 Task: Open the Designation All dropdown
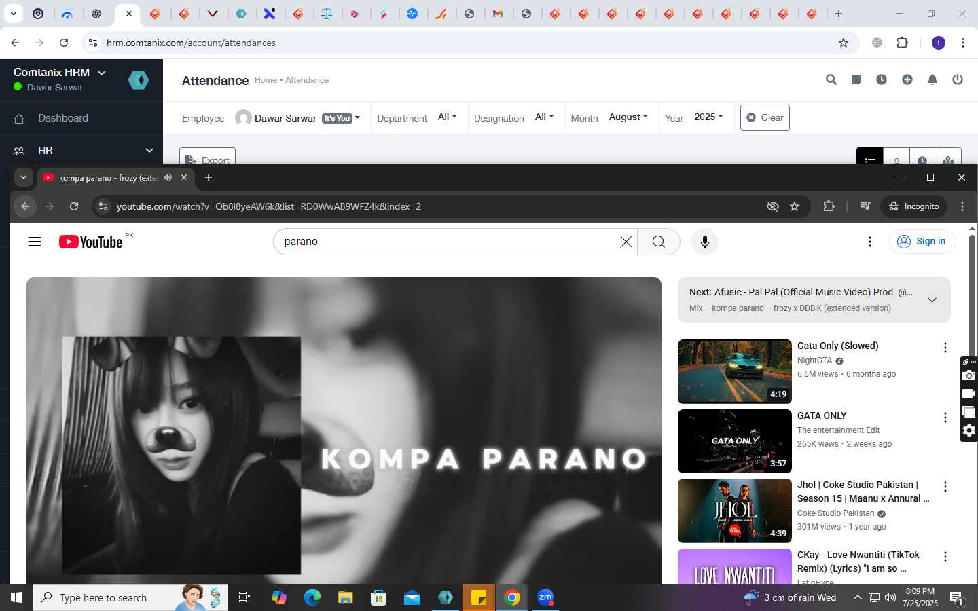[545, 117]
